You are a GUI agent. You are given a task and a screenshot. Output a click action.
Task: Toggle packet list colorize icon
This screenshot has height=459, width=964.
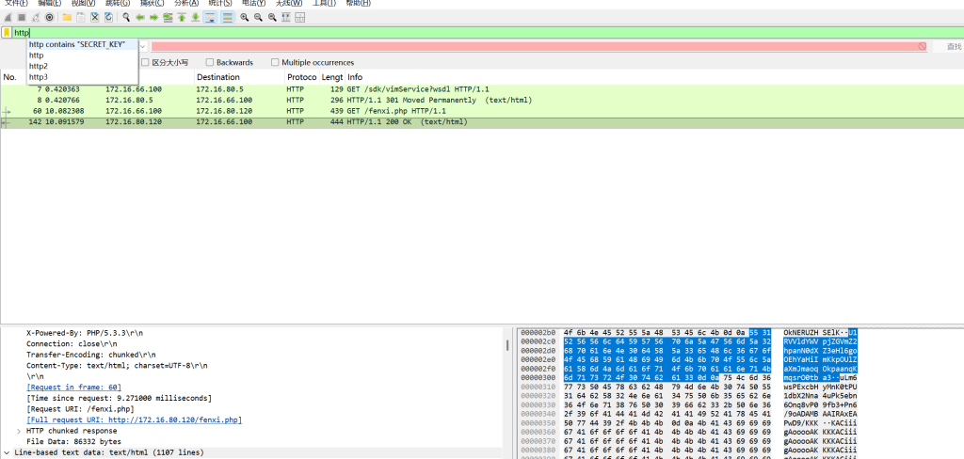[x=228, y=17]
